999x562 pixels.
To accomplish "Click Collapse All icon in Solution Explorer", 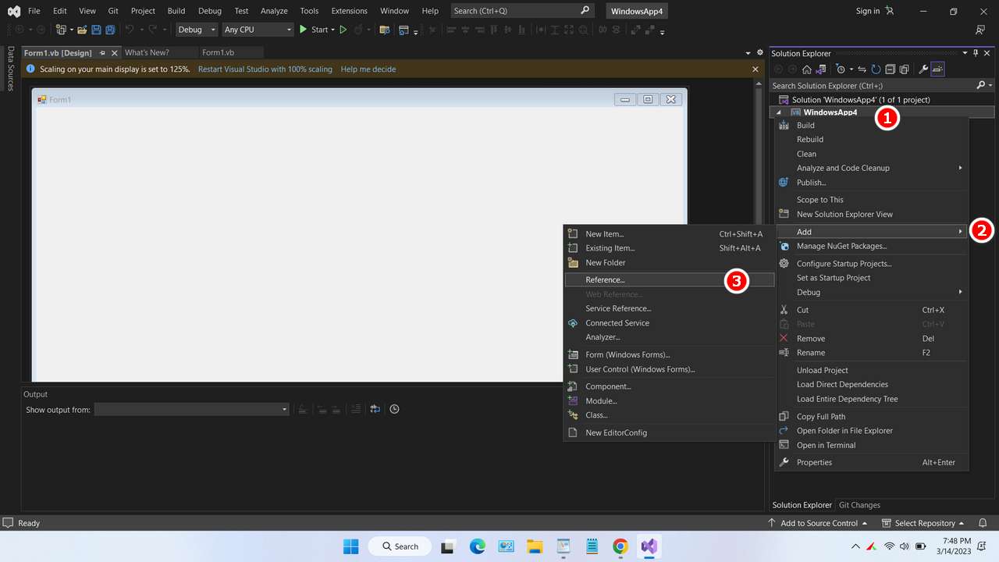I will point(890,69).
